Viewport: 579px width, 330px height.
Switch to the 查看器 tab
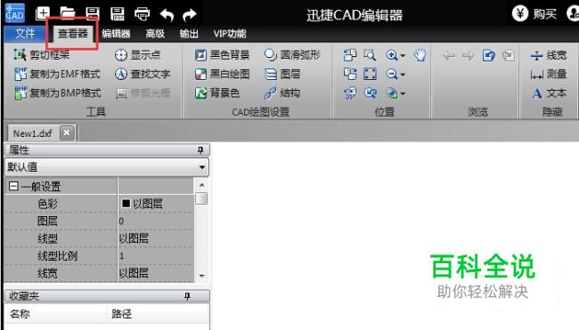tap(72, 34)
